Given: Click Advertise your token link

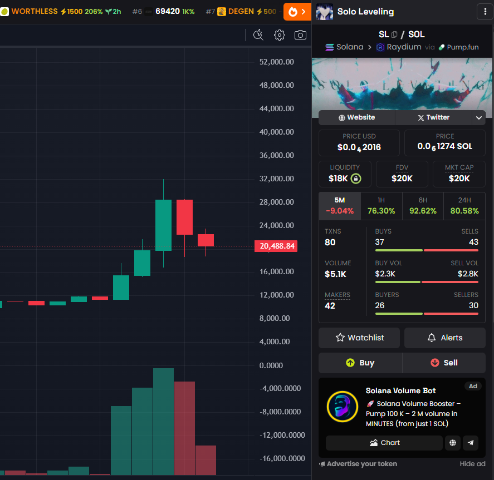Looking at the screenshot, I should [358, 464].
